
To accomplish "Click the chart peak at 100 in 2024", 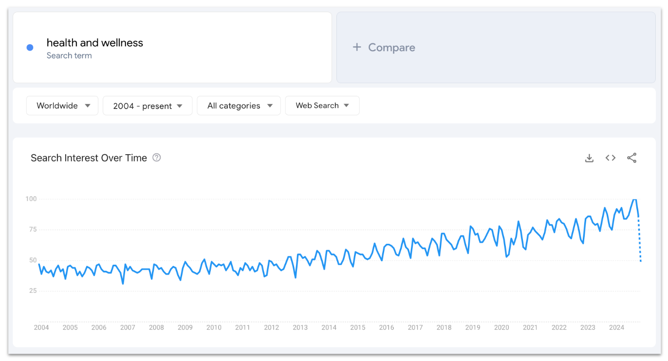I will point(634,200).
